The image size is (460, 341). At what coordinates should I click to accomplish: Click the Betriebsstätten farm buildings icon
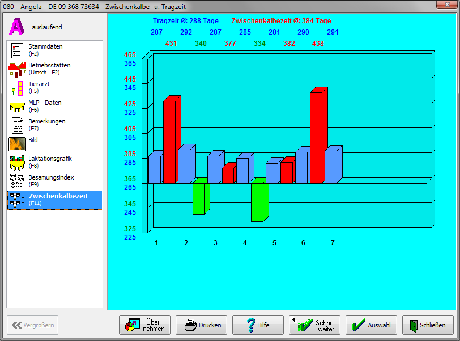click(17, 69)
